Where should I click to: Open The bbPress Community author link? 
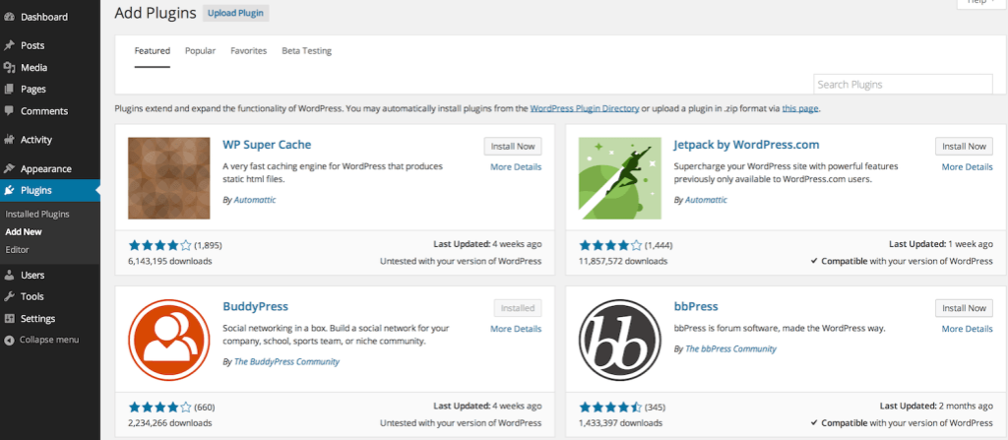click(x=731, y=349)
